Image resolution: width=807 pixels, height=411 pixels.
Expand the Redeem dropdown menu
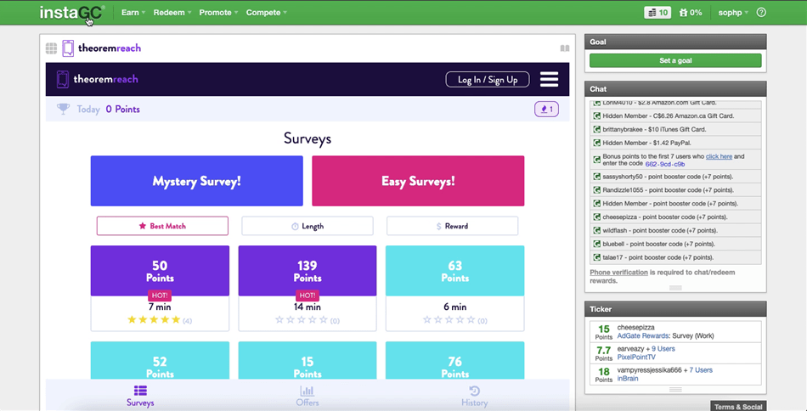(172, 13)
